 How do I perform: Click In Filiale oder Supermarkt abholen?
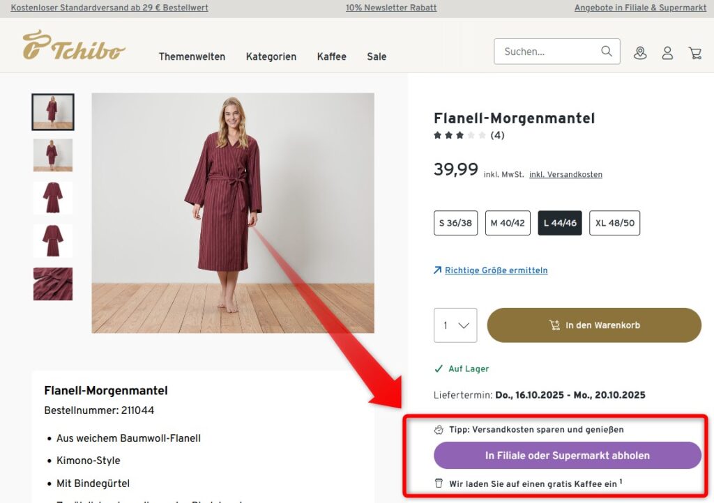(568, 455)
